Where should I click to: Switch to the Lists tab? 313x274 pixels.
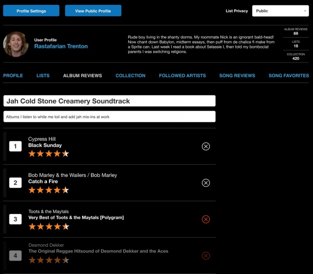pyautogui.click(x=43, y=76)
